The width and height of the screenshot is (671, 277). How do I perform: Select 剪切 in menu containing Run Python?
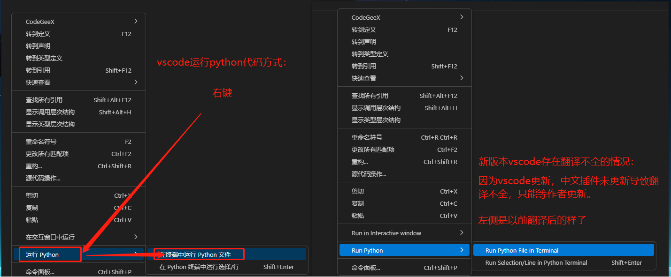(404, 191)
